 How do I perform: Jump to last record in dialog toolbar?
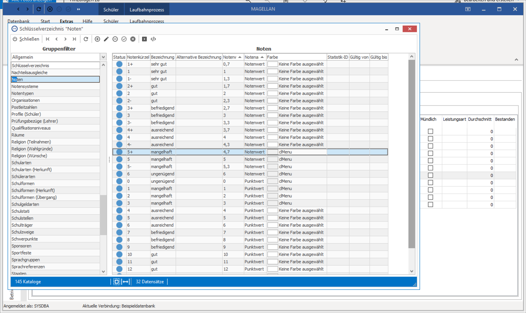coord(74,39)
